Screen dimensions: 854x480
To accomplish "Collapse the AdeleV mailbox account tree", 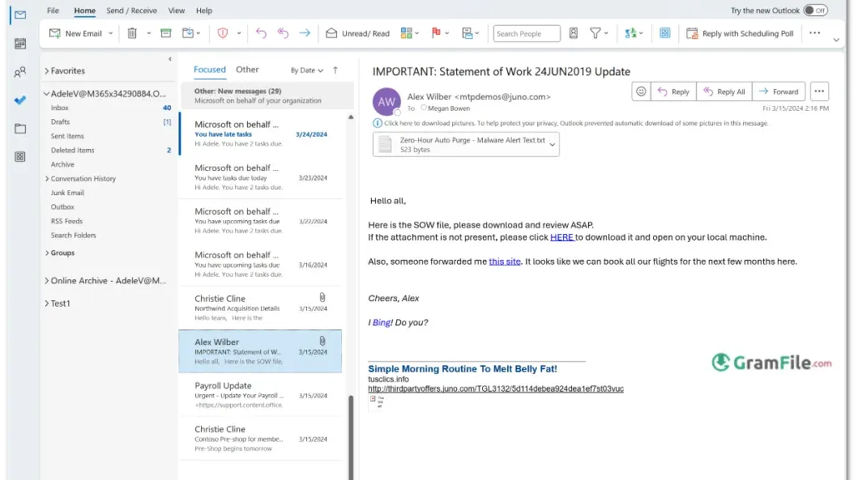I will coord(47,93).
